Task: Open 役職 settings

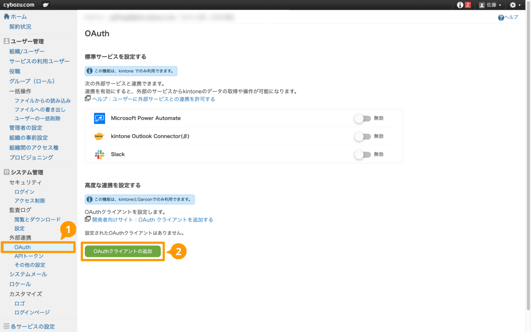Action: coord(15,71)
